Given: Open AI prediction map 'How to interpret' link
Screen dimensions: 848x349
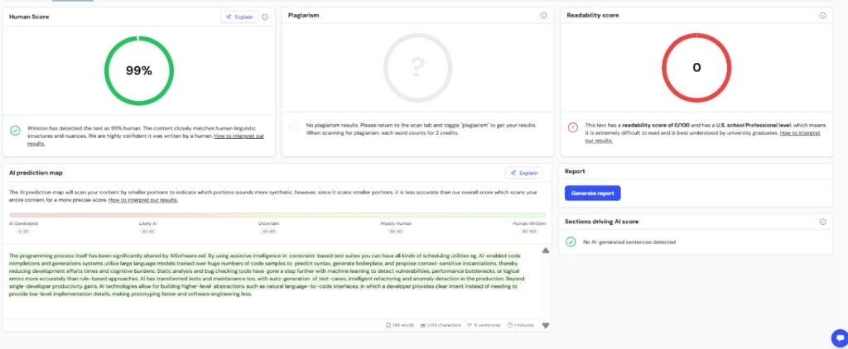Looking at the screenshot, I should [x=142, y=200].
